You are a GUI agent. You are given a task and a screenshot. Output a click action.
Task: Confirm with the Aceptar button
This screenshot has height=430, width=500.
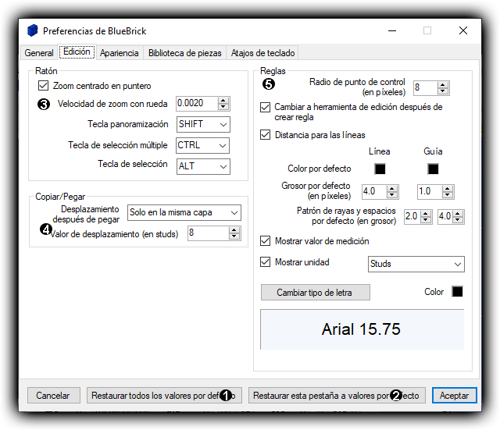pyautogui.click(x=455, y=396)
